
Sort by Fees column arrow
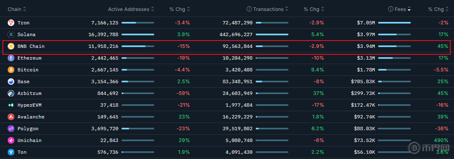click(x=409, y=9)
